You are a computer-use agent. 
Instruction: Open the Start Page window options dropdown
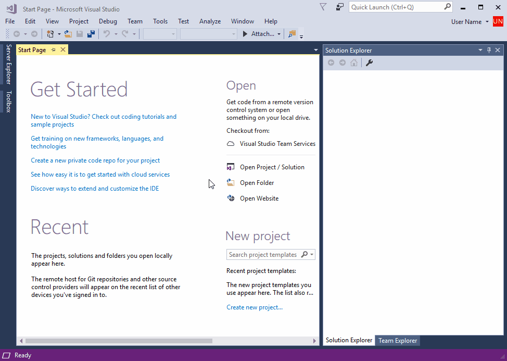[315, 49]
